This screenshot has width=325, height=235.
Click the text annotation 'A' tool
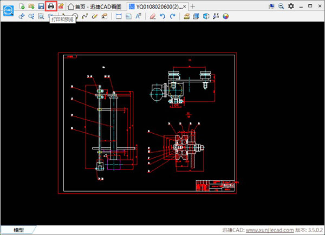[138, 16]
